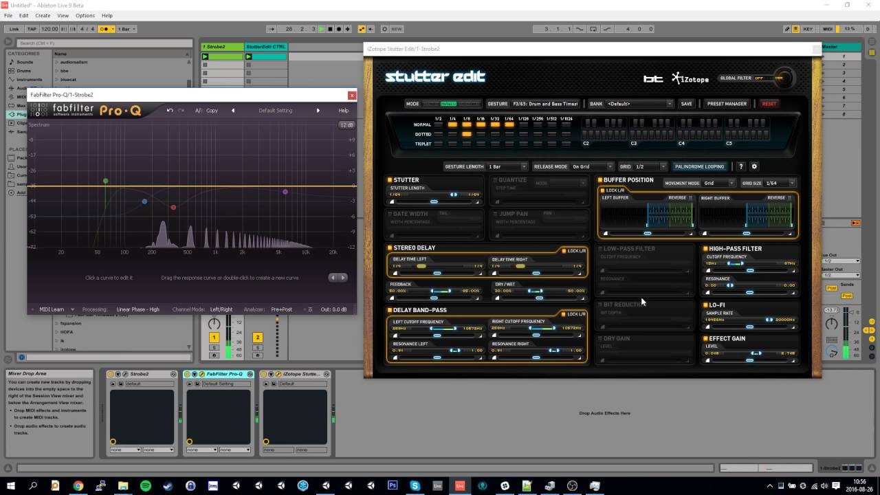Open the View menu
Image resolution: width=880 pixels, height=495 pixels.
(x=63, y=15)
